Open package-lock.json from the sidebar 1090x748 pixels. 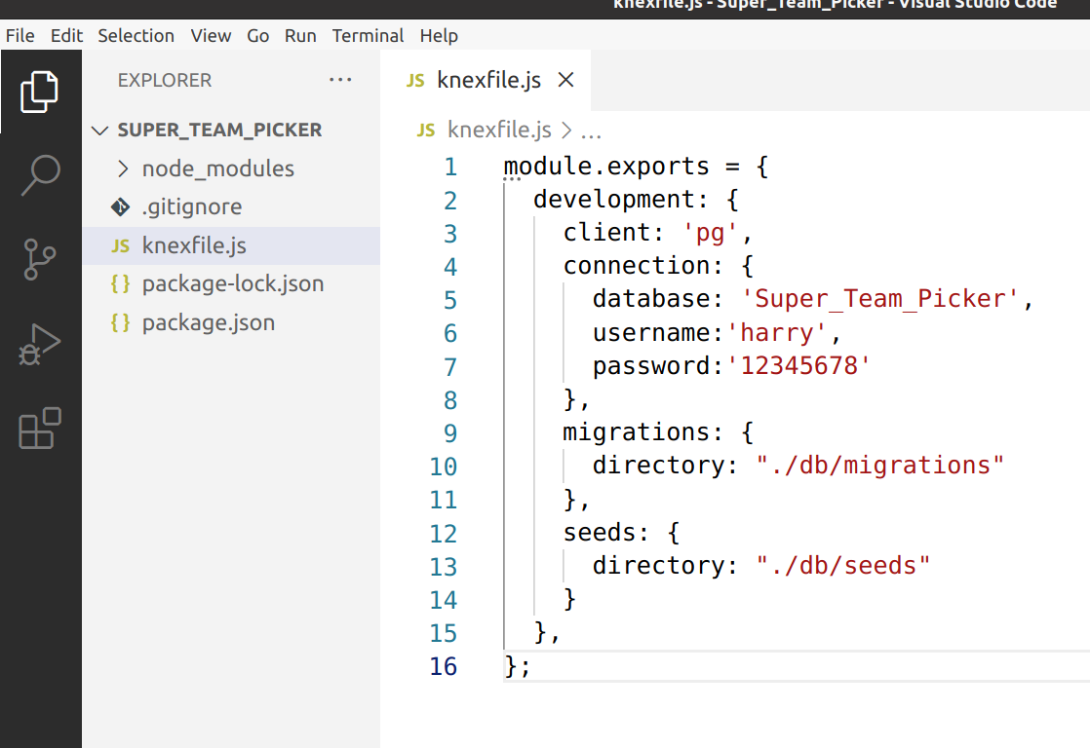point(233,283)
